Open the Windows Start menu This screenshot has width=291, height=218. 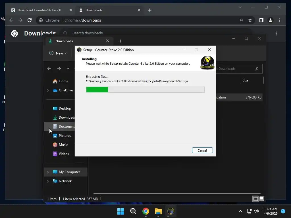coord(120,211)
